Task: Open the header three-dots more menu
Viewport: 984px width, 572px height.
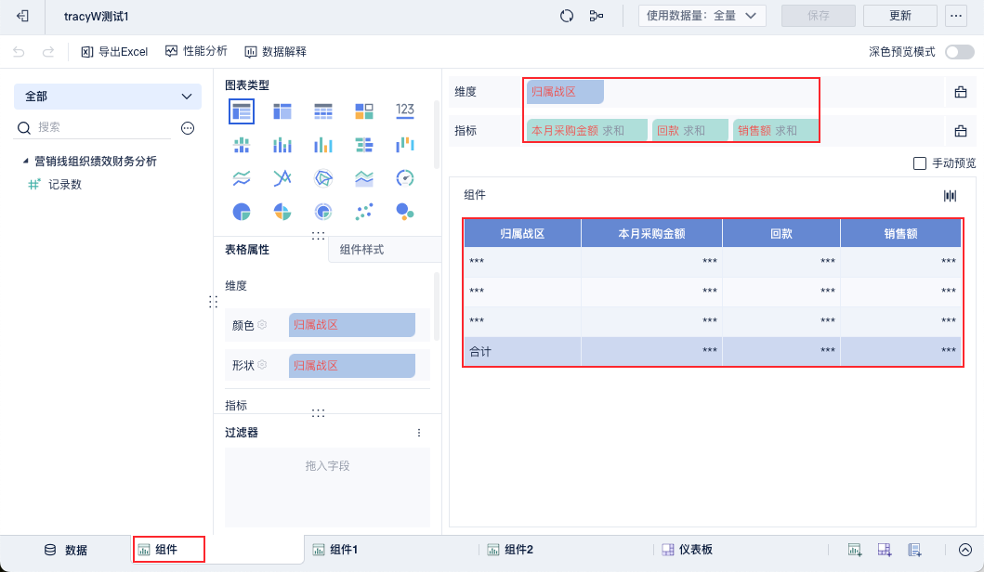Action: tap(956, 16)
